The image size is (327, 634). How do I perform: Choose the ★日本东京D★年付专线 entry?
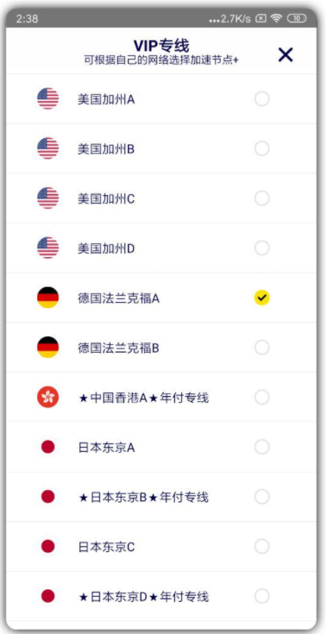(x=161, y=596)
